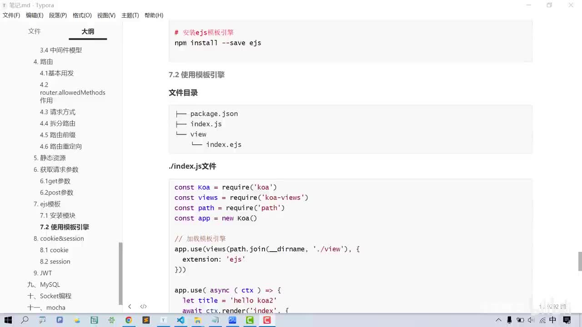
Task: Select 7. ejs模板 in the outline
Action: click(47, 204)
